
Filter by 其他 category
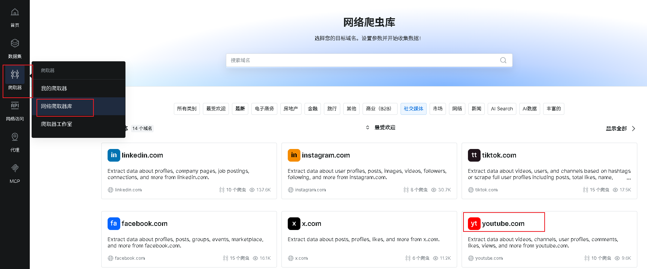pos(351,109)
